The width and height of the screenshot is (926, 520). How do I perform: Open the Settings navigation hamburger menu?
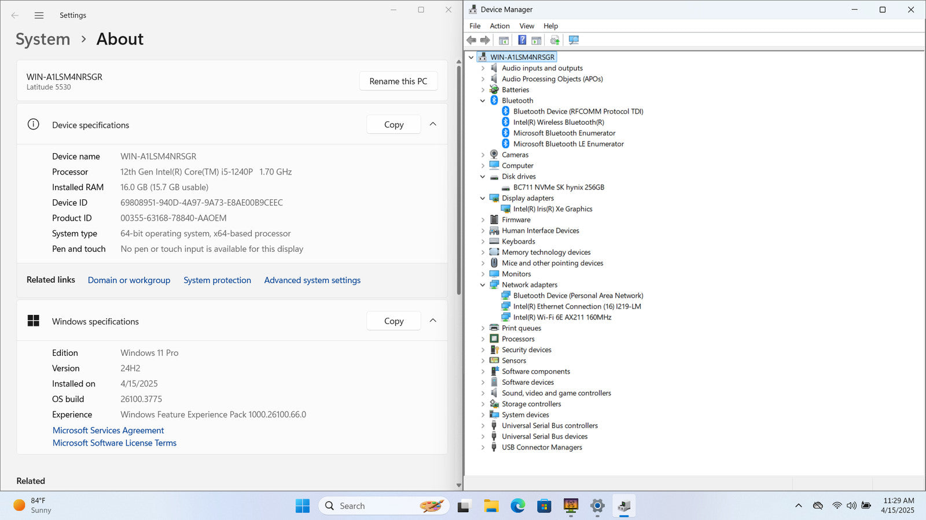39,16
